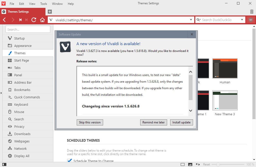
Task: Click the fast forward button
Action: [27, 20]
